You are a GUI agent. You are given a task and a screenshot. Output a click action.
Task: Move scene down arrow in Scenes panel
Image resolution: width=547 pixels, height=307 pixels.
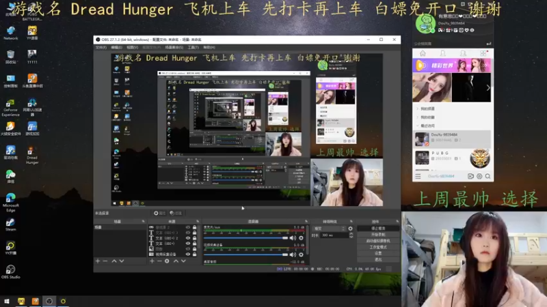point(122,261)
